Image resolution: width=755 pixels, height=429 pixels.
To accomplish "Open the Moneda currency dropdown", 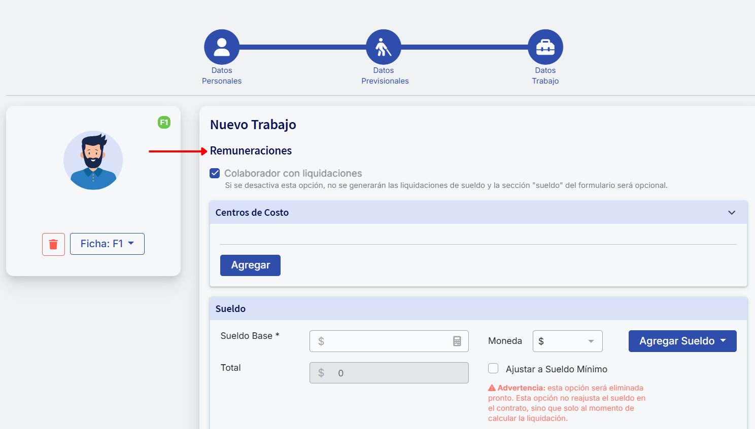I will pyautogui.click(x=567, y=341).
